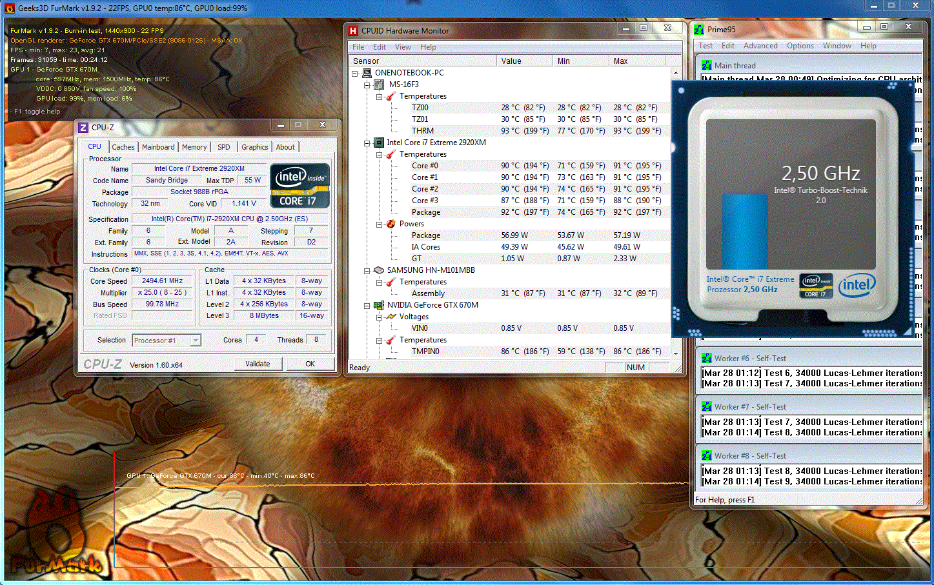Open the Options menu in Prime95
Viewport: 934px width, 585px height.
click(x=800, y=46)
